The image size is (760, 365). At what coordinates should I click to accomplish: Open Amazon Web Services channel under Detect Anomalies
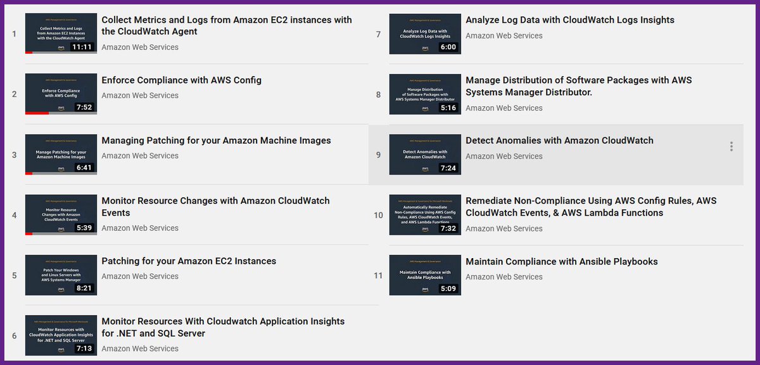[x=504, y=156]
